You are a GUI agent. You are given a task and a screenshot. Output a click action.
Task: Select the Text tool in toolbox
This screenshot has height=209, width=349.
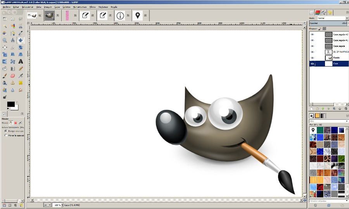click(x=21, y=61)
